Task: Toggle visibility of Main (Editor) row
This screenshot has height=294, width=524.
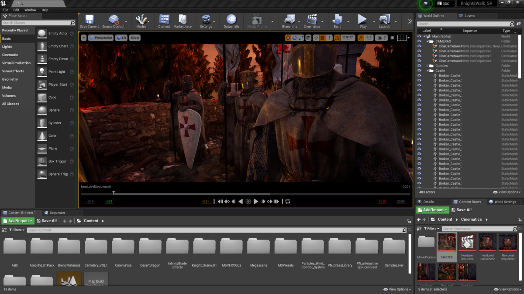Action: coord(419,37)
